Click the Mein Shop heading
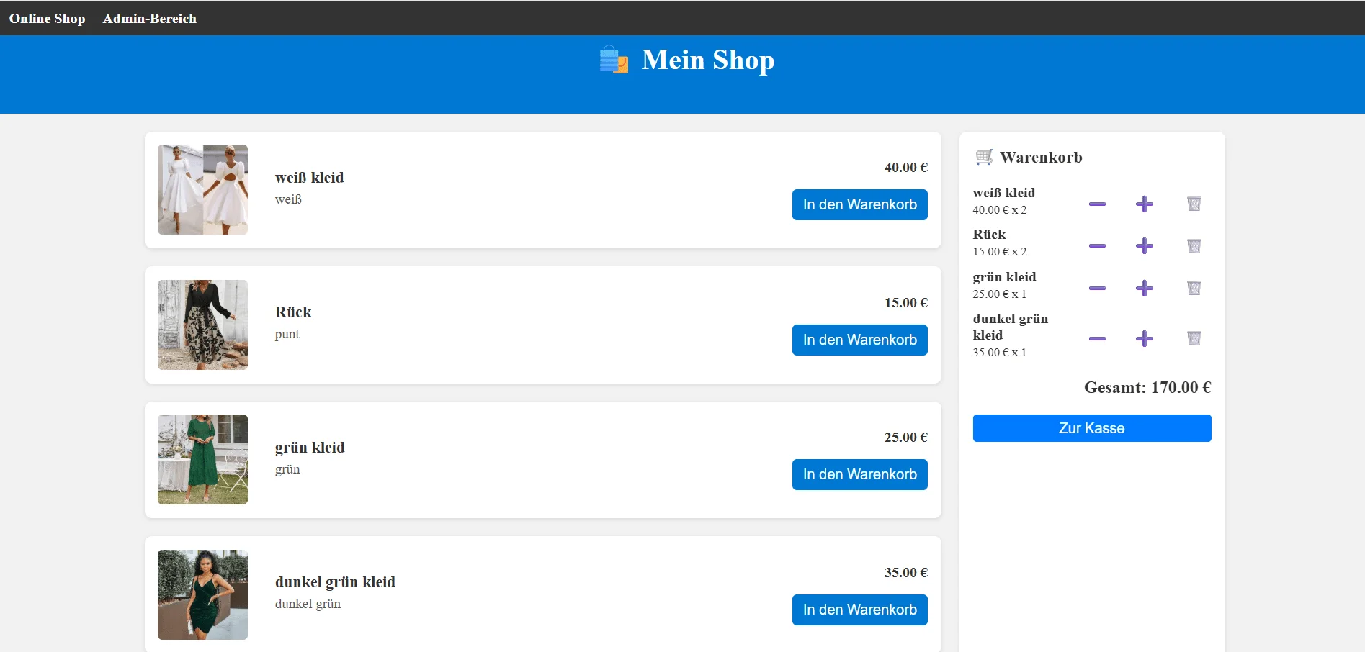 click(708, 60)
